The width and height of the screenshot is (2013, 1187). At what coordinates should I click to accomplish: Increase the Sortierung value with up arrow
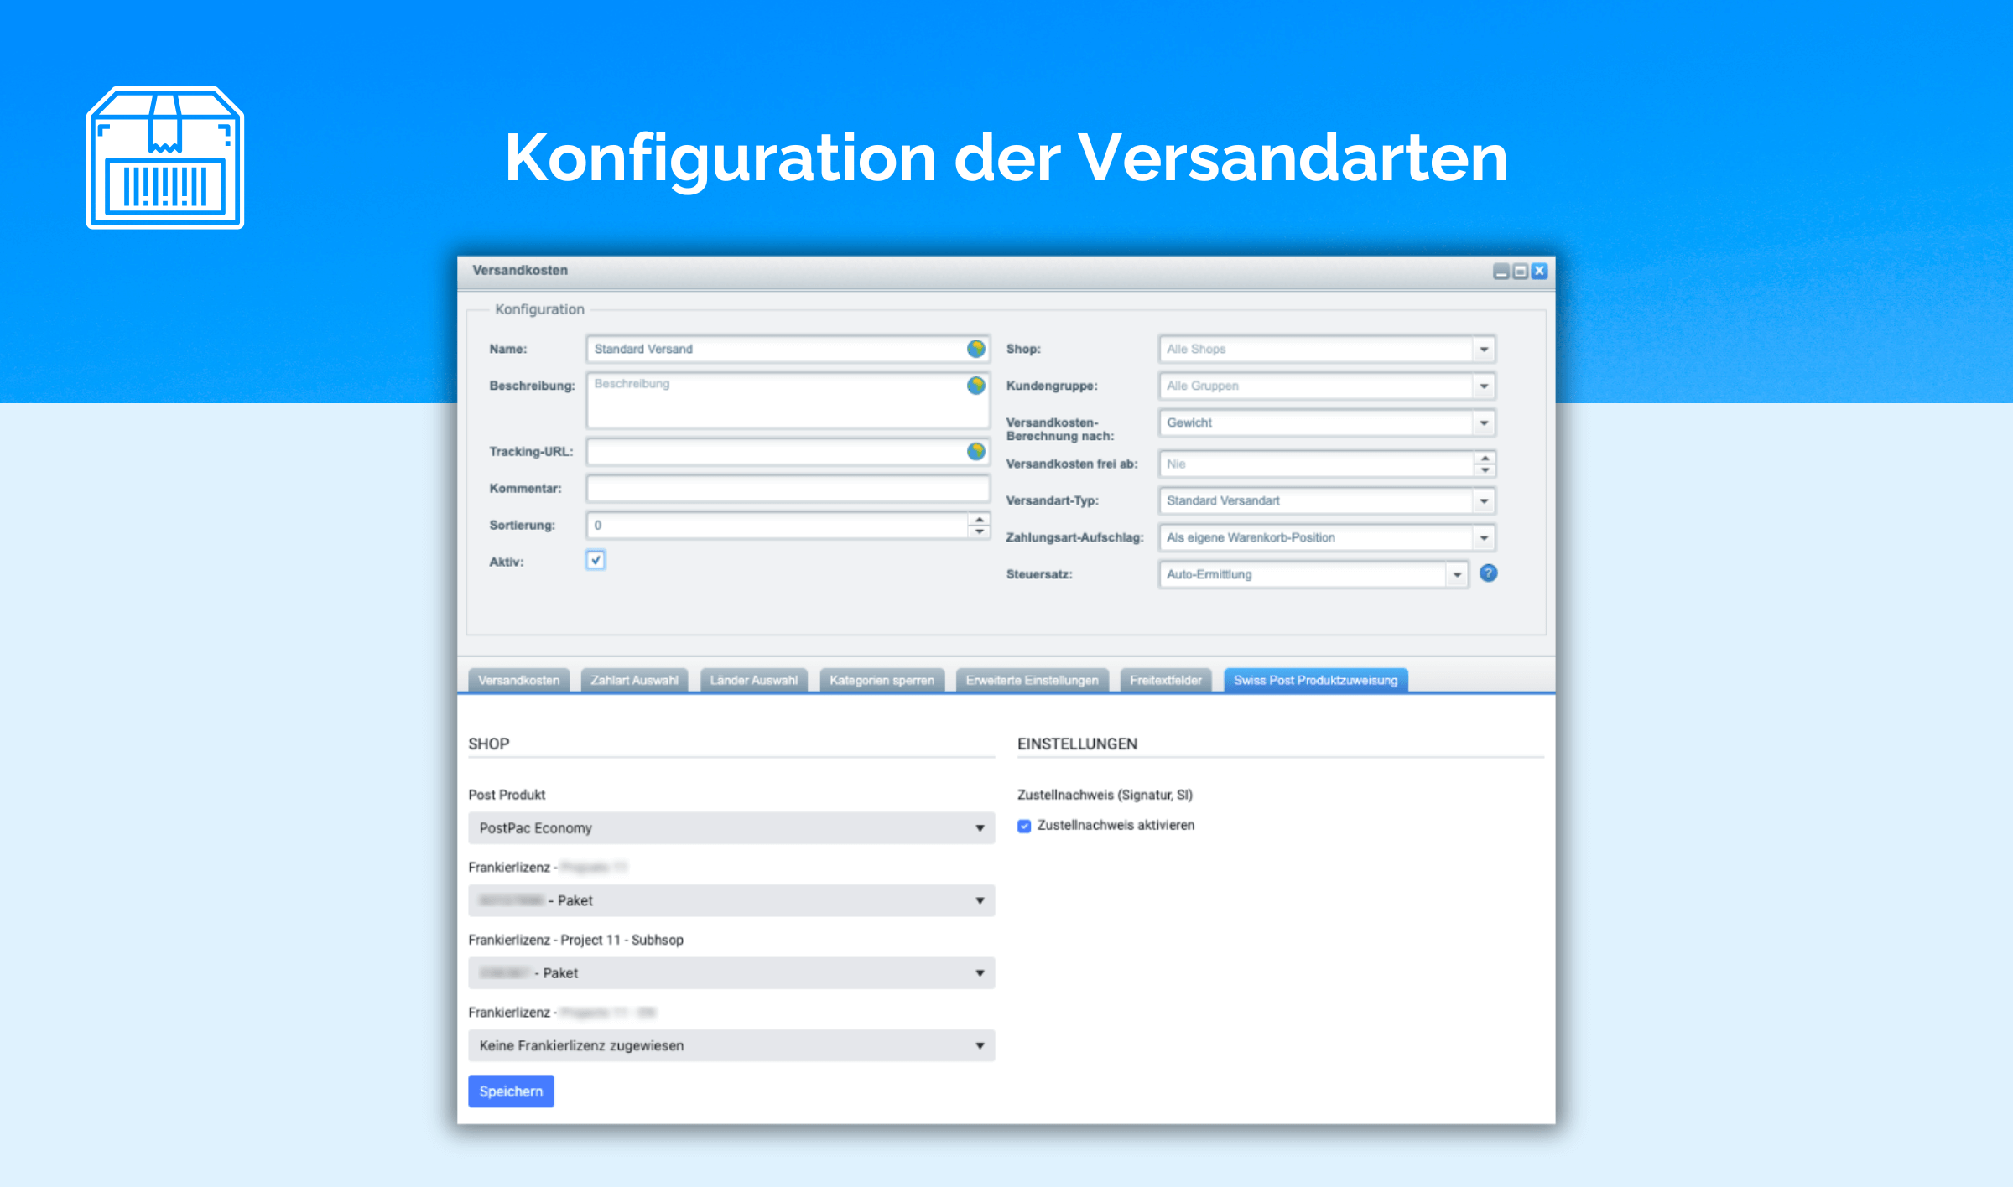[x=979, y=520]
